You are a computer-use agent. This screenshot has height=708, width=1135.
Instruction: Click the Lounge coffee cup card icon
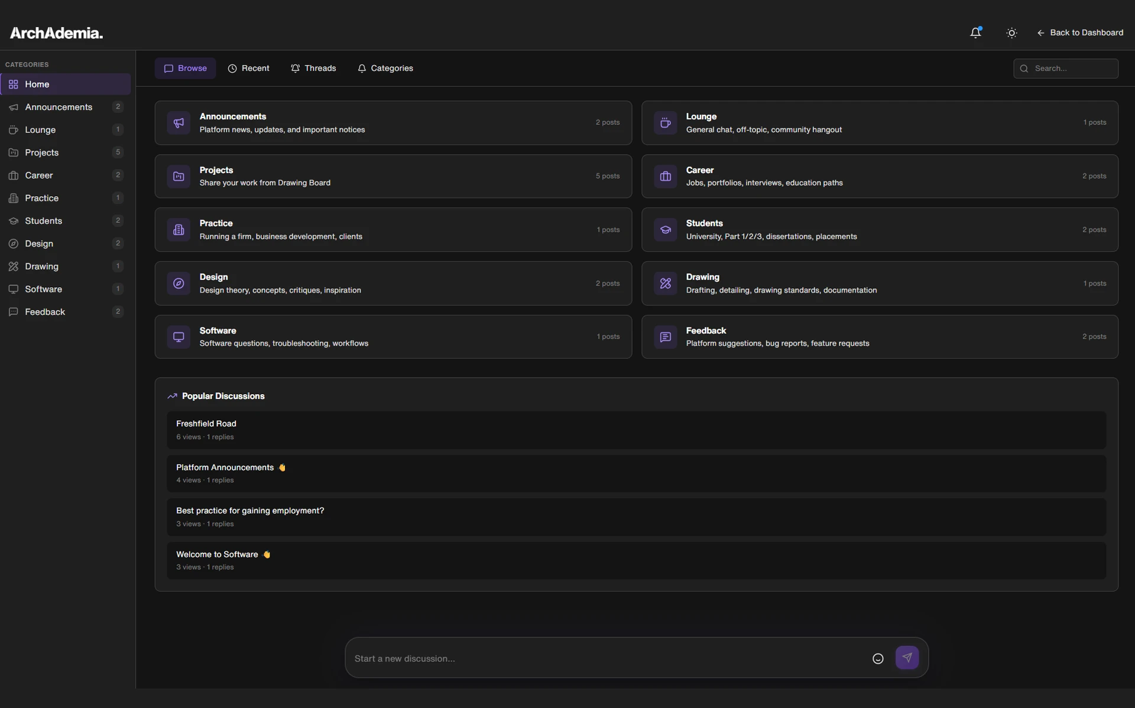coord(665,123)
